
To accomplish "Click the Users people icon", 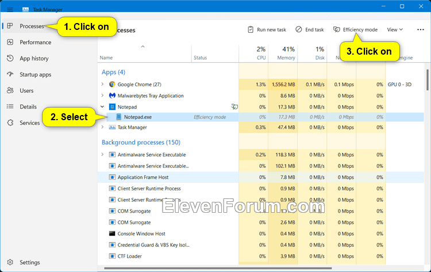I will (x=10, y=90).
